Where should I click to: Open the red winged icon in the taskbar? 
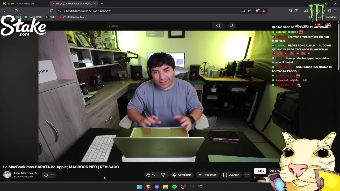click(201, 187)
